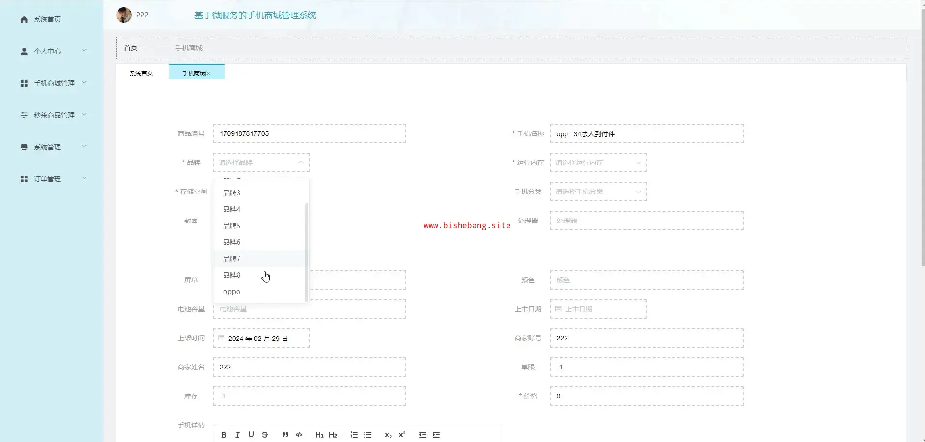Select oppo from brand list
Viewport: 925px width, 442px height.
pos(259,292)
